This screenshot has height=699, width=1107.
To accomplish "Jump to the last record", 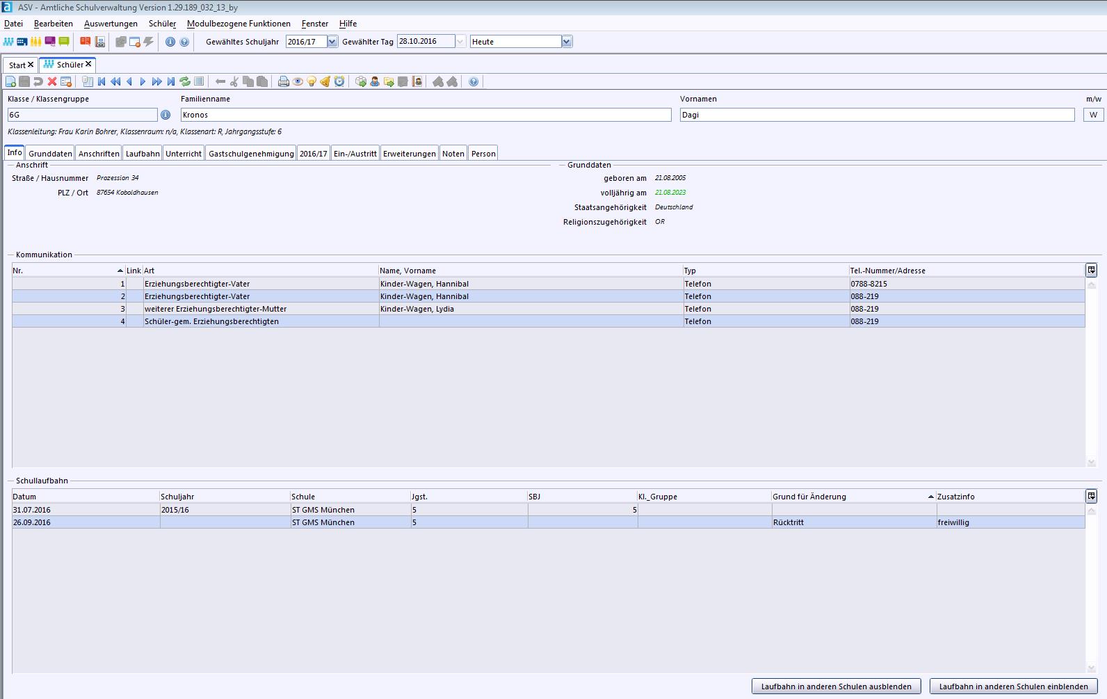I will tap(170, 81).
